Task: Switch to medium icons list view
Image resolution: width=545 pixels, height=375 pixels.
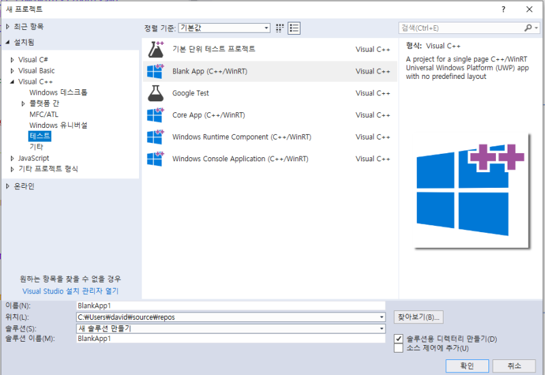Action: pos(294,28)
